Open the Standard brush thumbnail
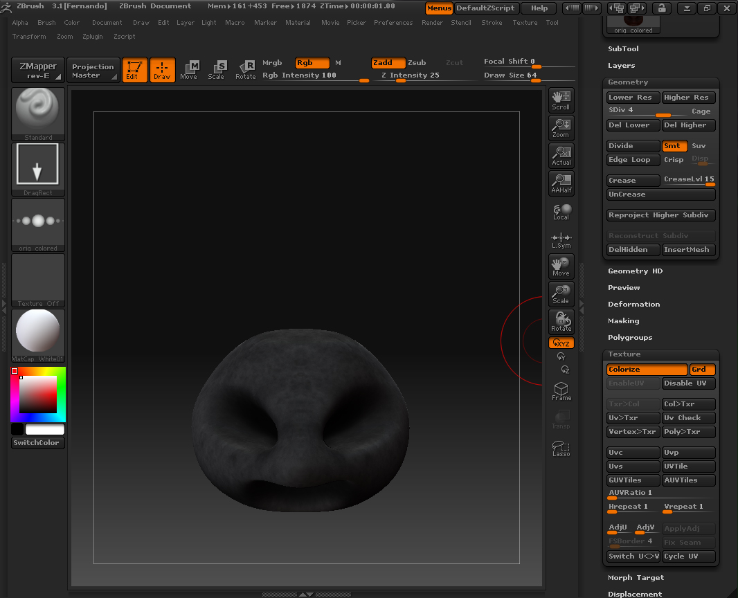Viewport: 738px width, 598px height. click(38, 114)
